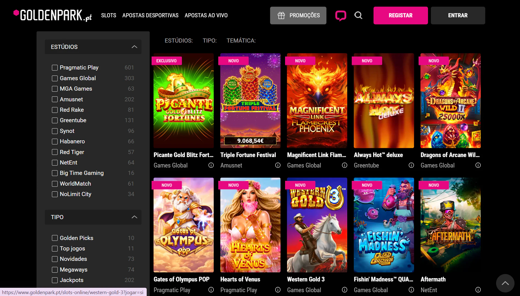Open the Hearts of Venus thumbnail
520x296 pixels.
[250, 225]
